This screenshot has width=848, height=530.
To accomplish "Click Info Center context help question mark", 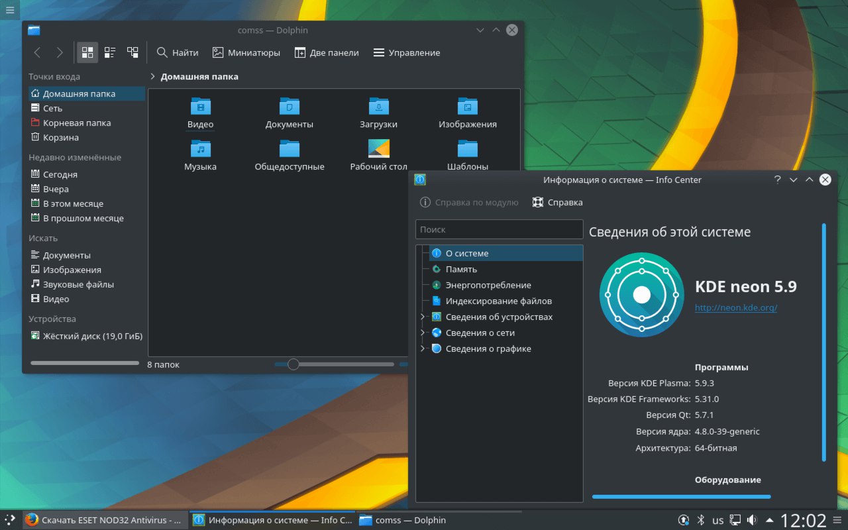I will click(x=778, y=180).
